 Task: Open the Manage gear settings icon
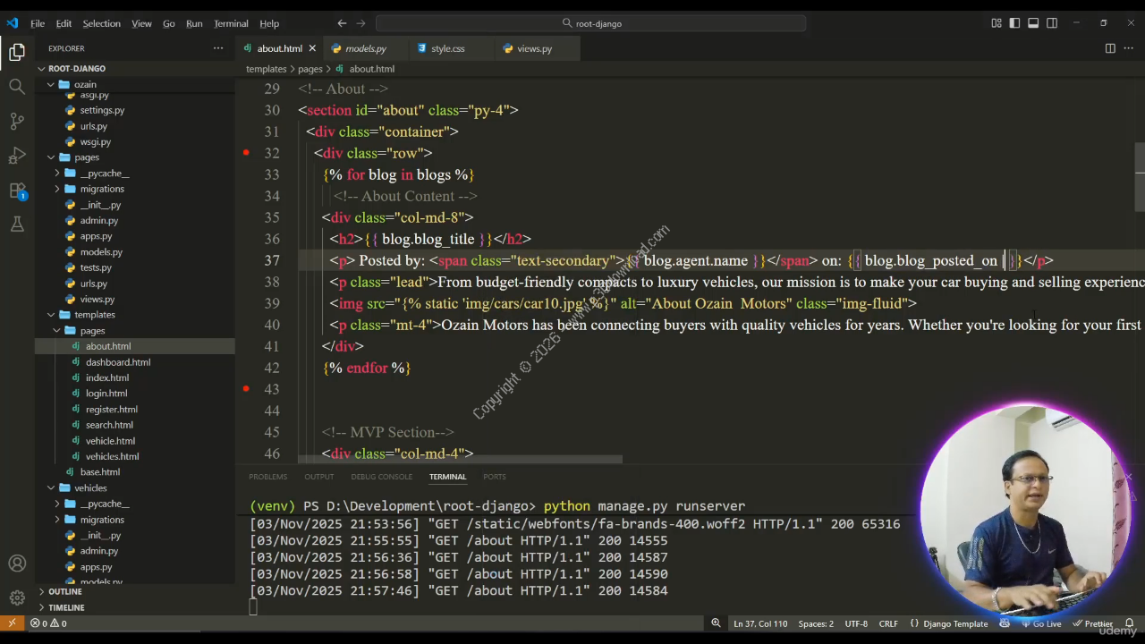(x=17, y=597)
